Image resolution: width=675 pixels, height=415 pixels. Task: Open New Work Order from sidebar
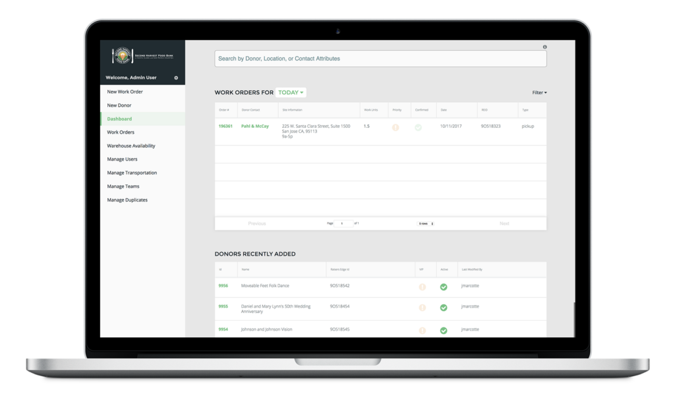tap(125, 92)
